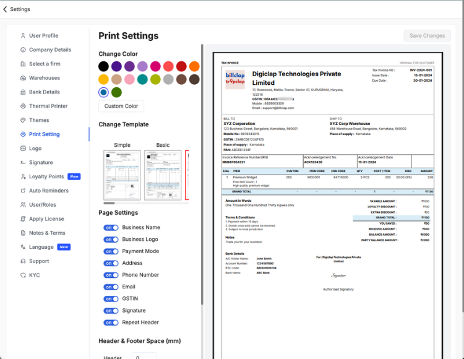Click the User Profile icon in sidebar
Screen dimensions: 464x359
23,36
